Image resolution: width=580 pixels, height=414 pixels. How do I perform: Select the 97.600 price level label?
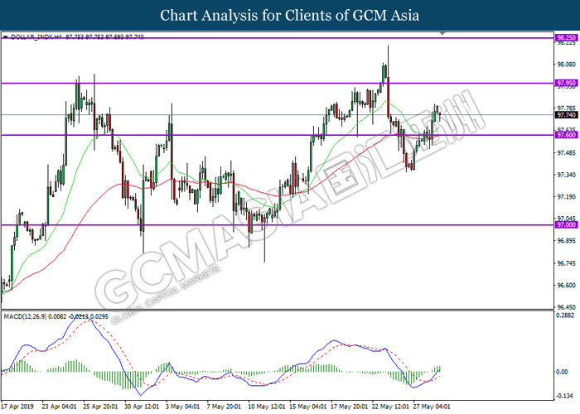(x=566, y=135)
